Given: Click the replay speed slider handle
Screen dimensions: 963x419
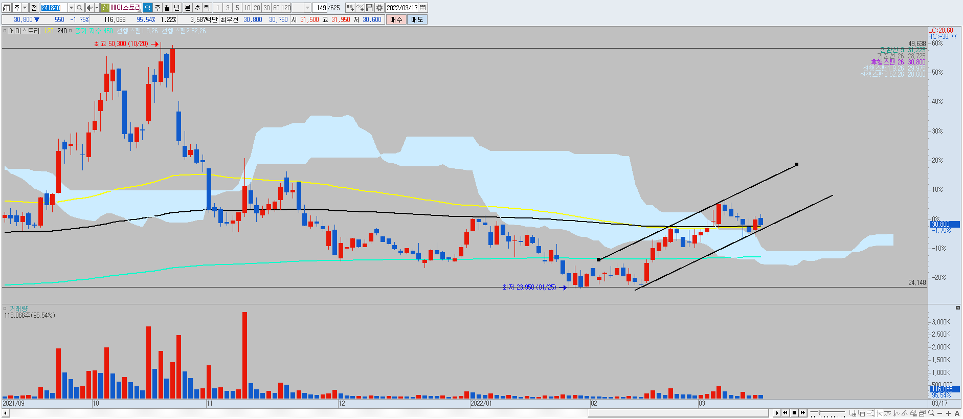Looking at the screenshot, I should coord(819,412).
